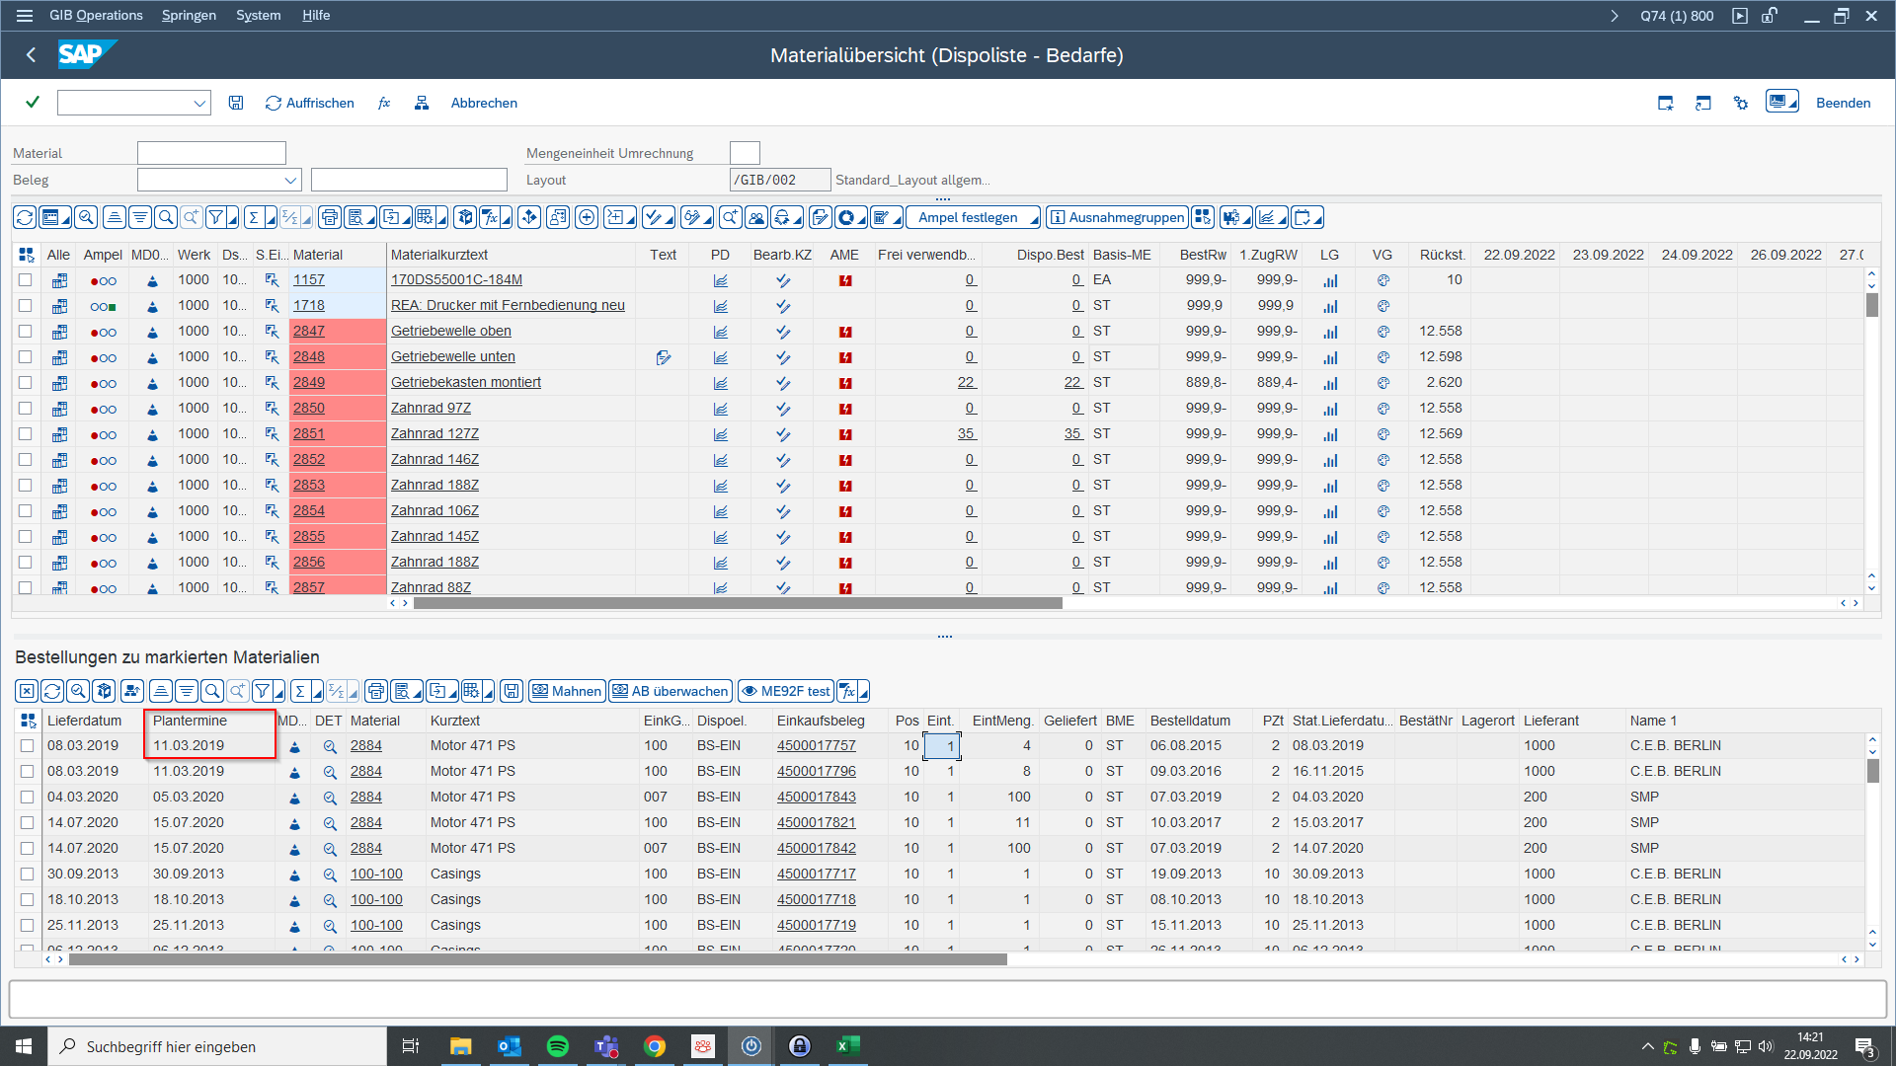Open the Ampel festlegen dropdown
This screenshot has width=1896, height=1066.
[x=973, y=217]
